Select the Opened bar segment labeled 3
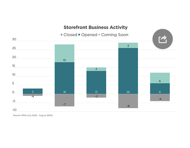This screenshot has width=190, height=148. click(x=33, y=91)
